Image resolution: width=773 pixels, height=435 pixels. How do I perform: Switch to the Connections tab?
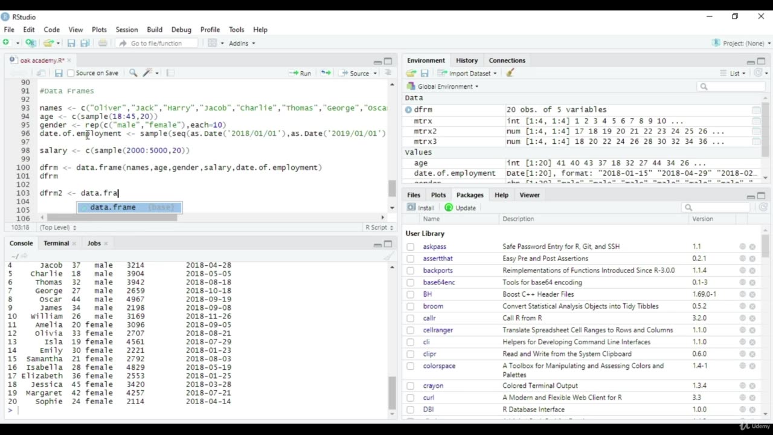click(x=507, y=60)
